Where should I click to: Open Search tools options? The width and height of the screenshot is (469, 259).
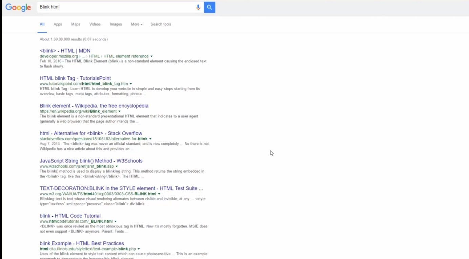[x=161, y=24]
